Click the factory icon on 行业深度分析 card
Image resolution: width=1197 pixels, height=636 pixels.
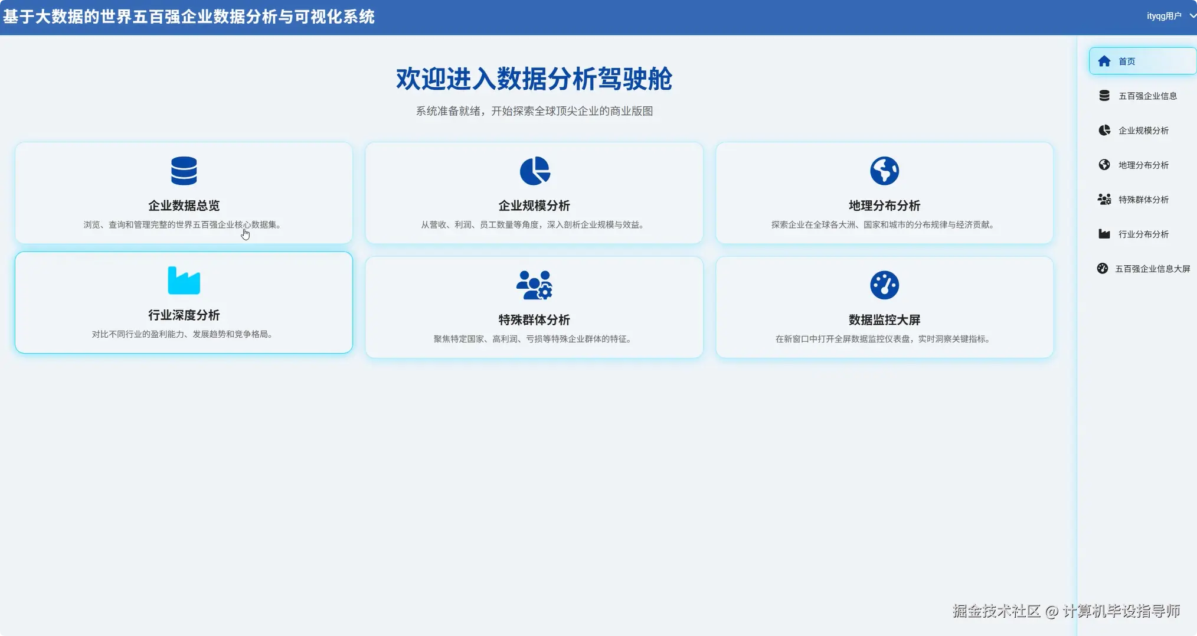click(x=184, y=281)
